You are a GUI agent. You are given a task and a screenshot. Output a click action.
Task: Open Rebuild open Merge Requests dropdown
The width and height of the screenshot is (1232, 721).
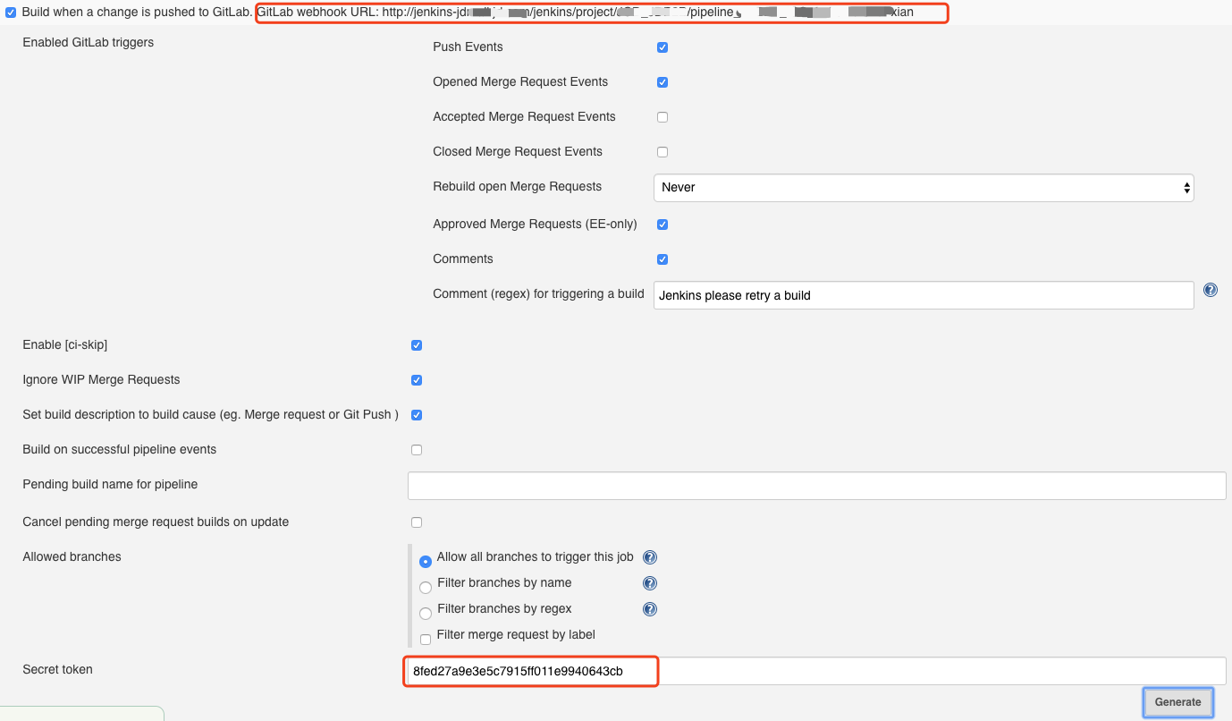click(x=924, y=188)
